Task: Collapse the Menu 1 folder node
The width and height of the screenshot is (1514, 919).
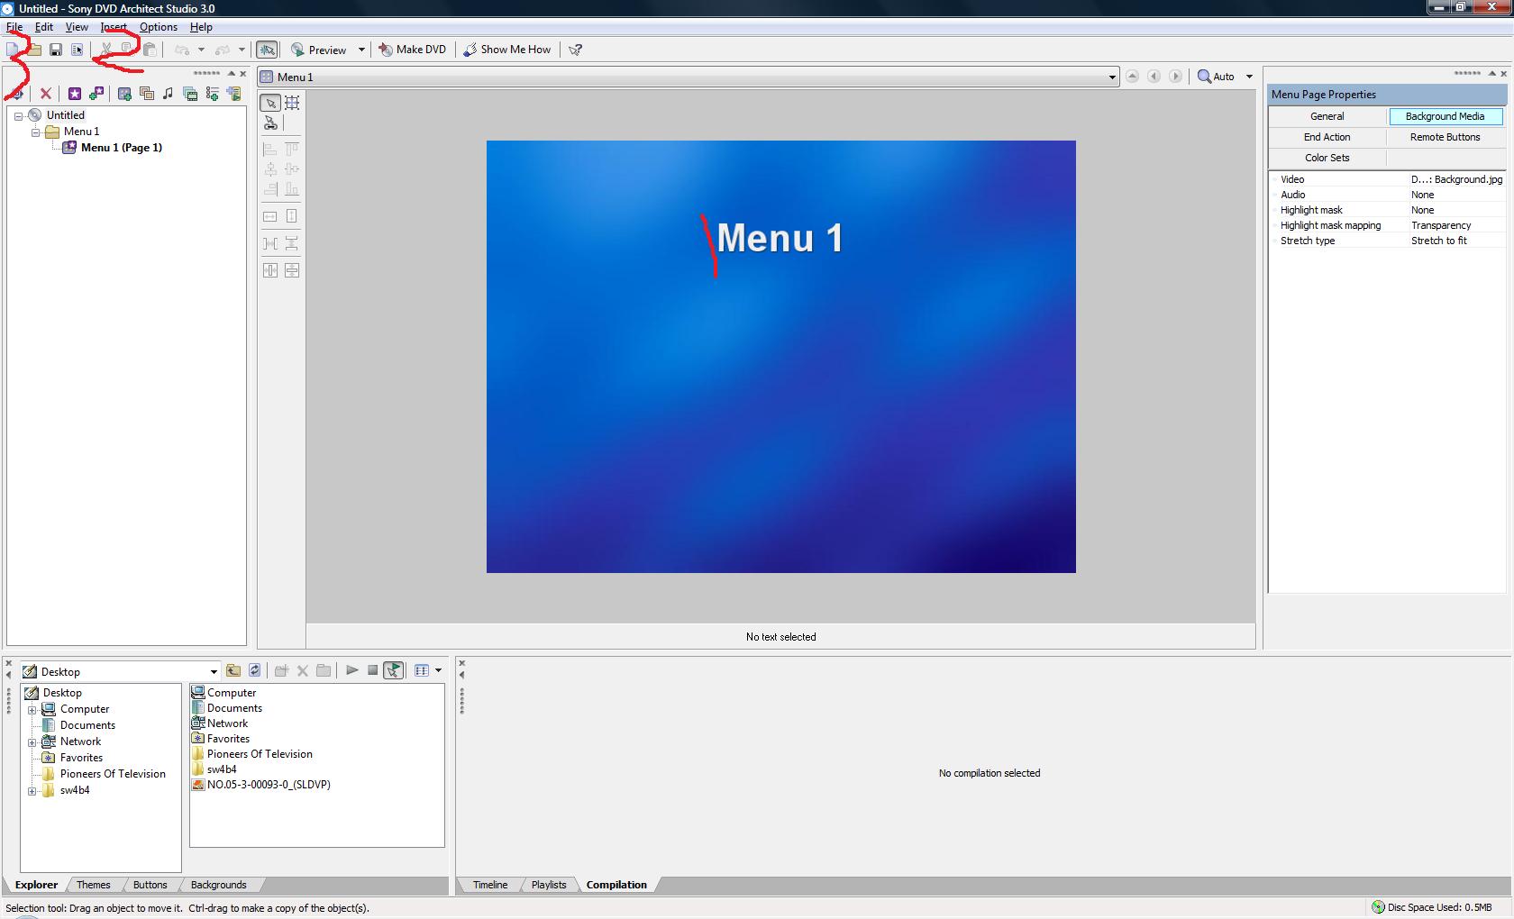Action: (36, 132)
